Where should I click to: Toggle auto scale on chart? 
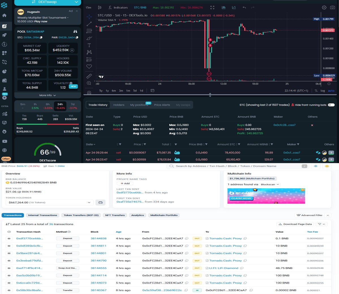[x=331, y=91]
